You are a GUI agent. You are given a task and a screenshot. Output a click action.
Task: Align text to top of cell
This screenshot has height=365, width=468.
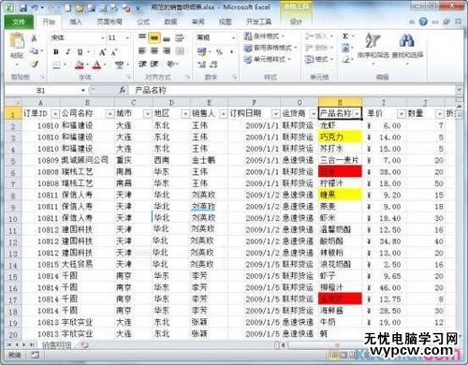click(142, 37)
